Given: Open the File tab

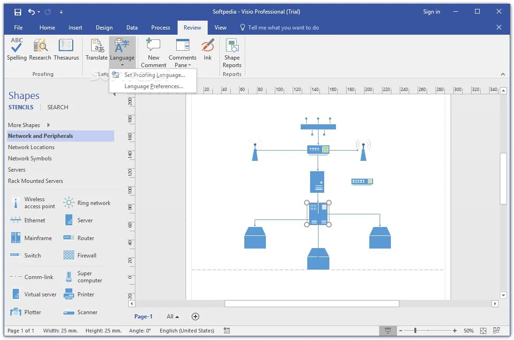Looking at the screenshot, I should click(x=18, y=28).
